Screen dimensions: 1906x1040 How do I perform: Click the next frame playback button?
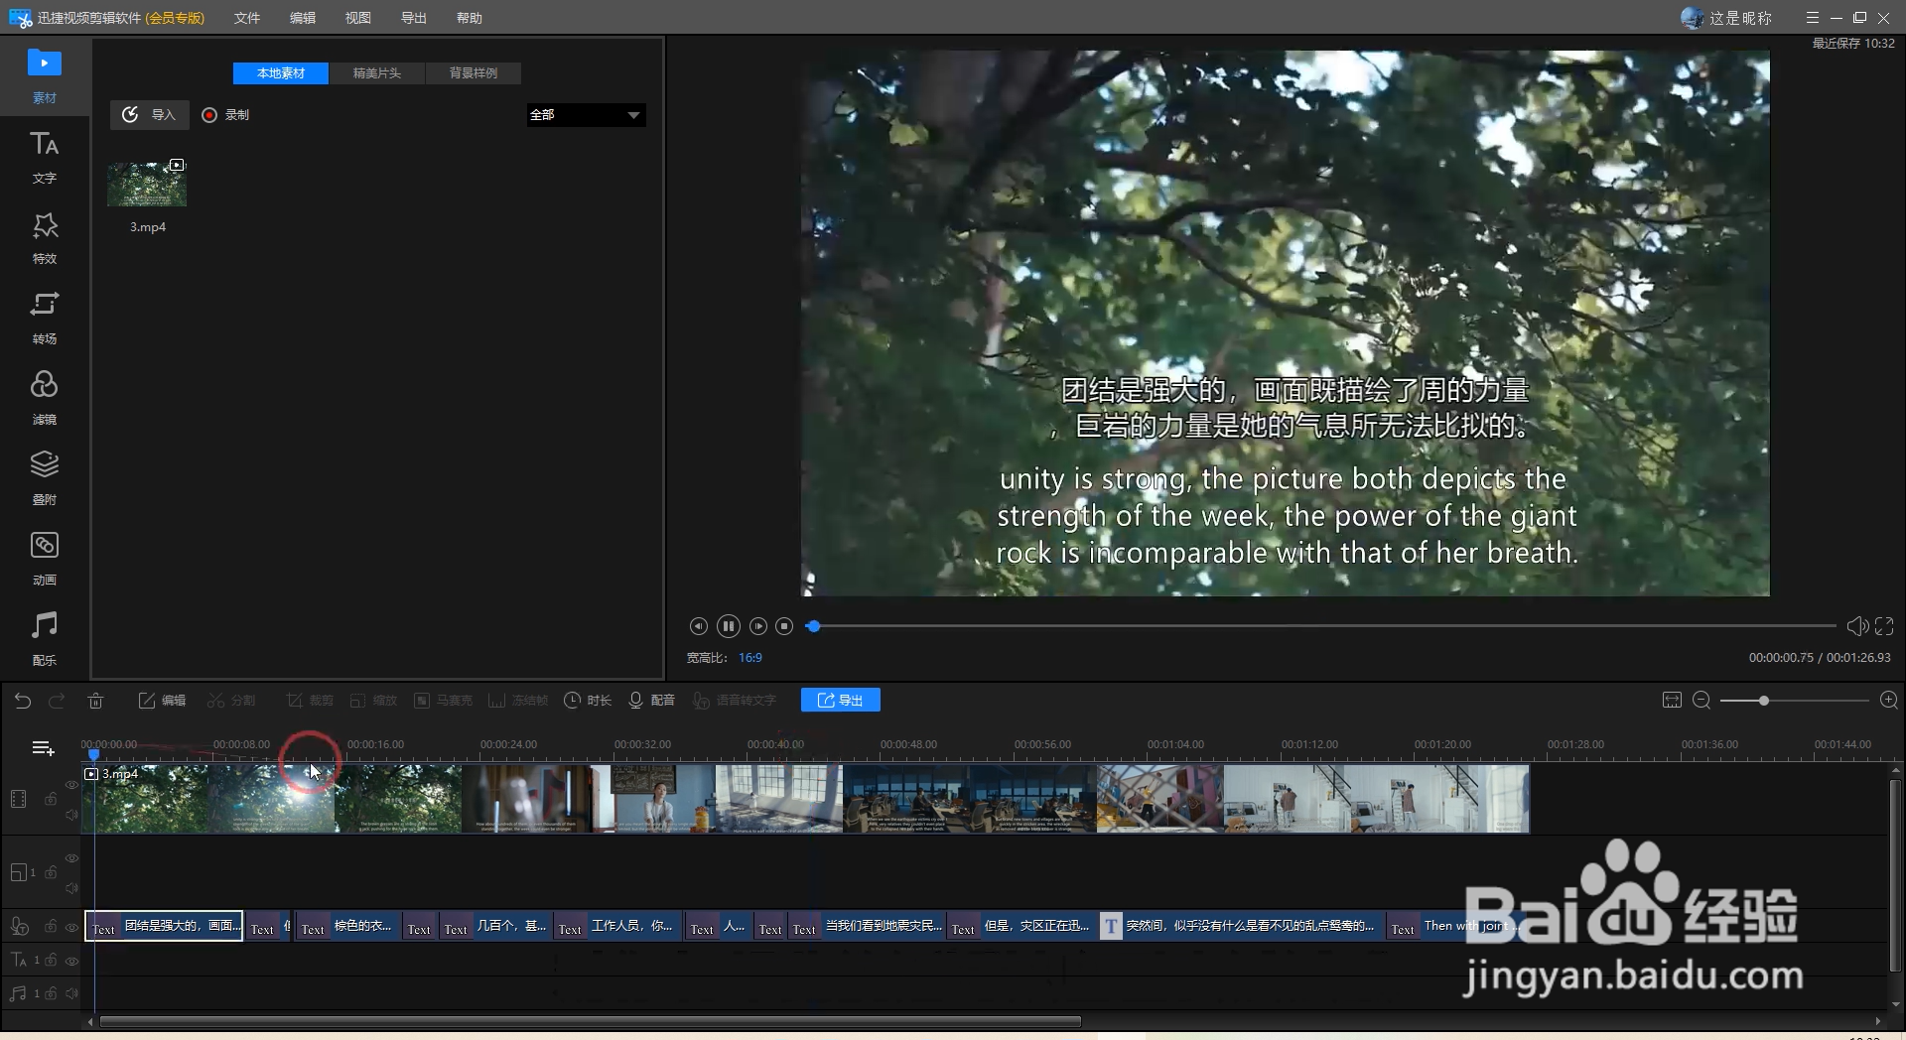point(758,626)
